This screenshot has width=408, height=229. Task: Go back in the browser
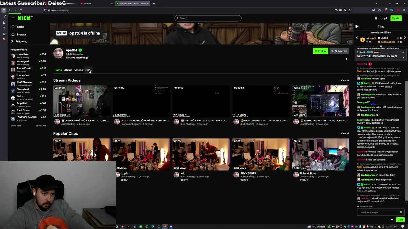[x=10, y=10]
